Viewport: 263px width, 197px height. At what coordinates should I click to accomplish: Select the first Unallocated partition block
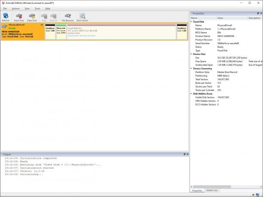[50, 32]
